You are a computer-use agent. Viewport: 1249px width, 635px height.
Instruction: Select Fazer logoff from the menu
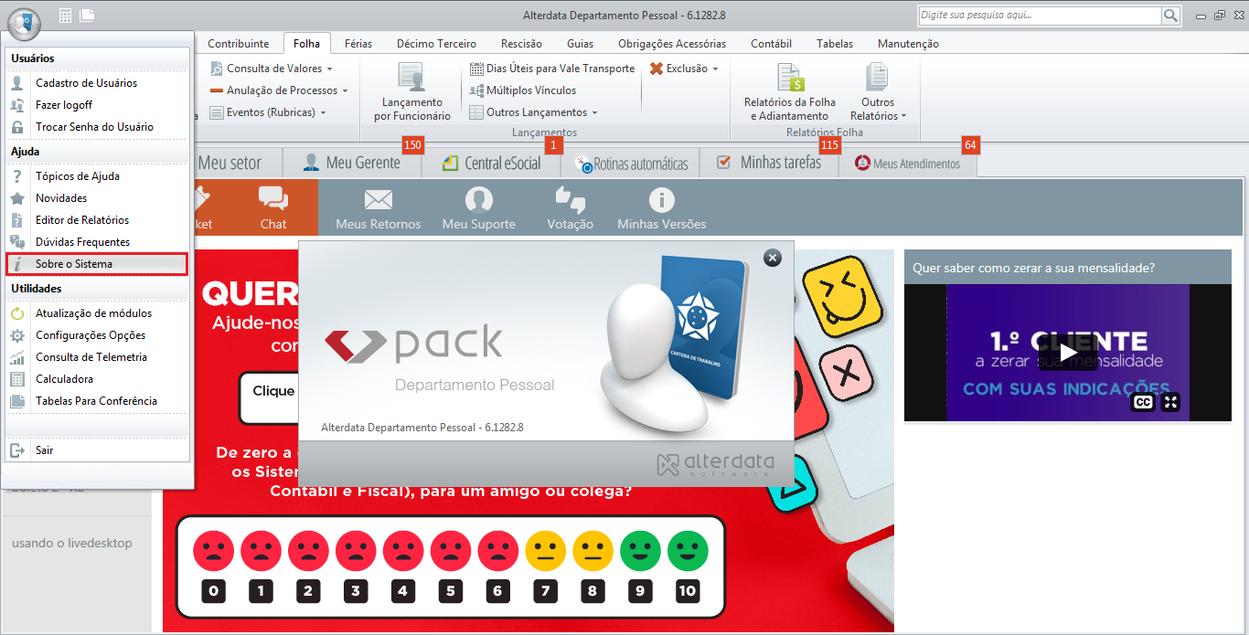(98, 105)
